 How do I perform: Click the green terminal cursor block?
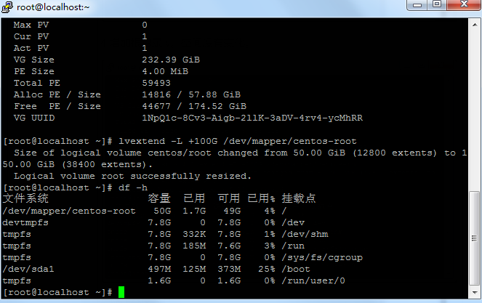coord(121,292)
